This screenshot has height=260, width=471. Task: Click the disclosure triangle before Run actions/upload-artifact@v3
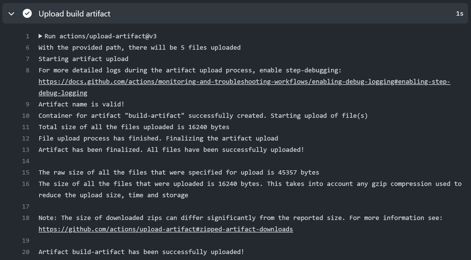tap(41, 36)
